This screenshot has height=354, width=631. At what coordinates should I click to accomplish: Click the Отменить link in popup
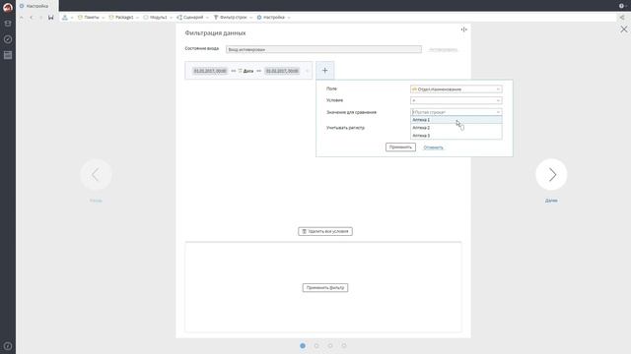point(433,147)
